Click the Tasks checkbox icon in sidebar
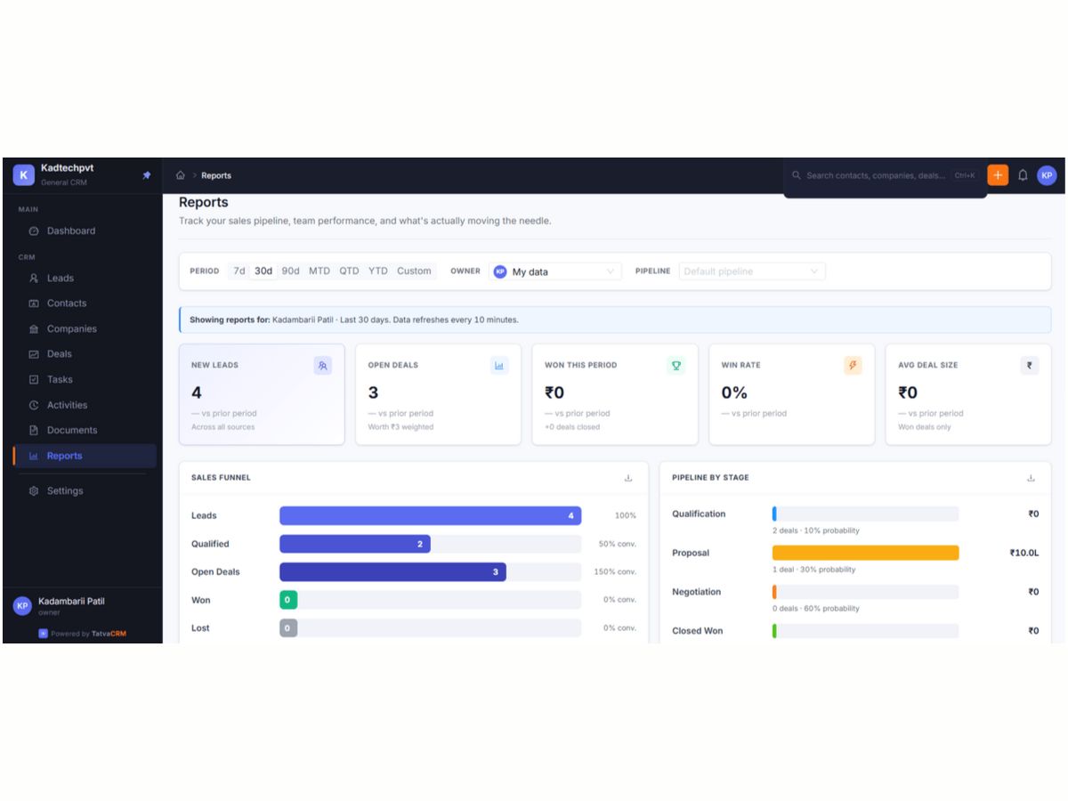Viewport: 1068px width, 801px height. 34,379
